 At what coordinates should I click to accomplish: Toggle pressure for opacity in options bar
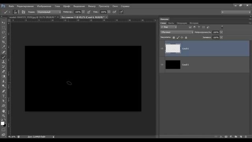89,12
